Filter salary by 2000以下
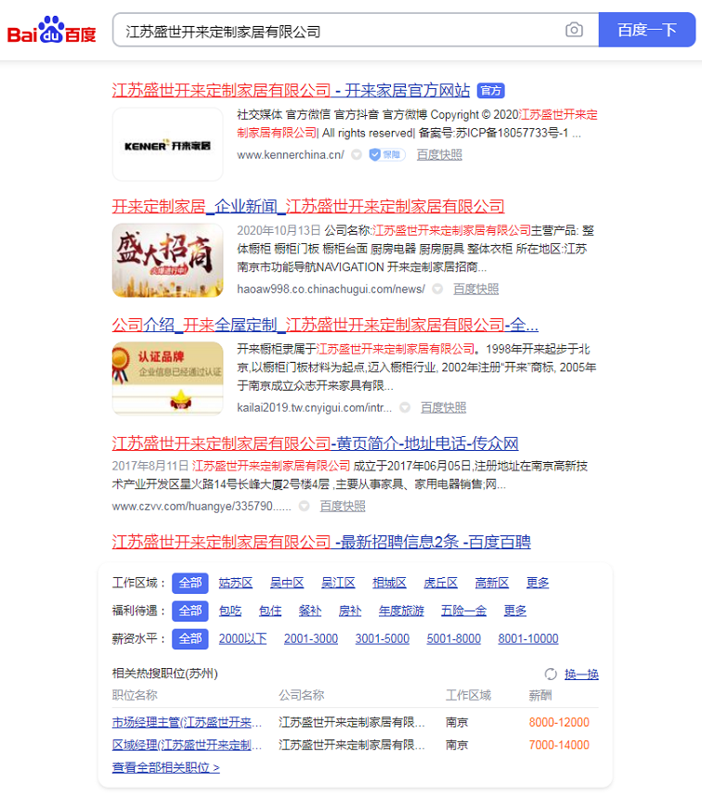This screenshot has height=797, width=702. 242,639
